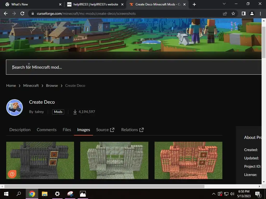Open Windows taskbar search
Screen dimensions: 266x199
19,194
